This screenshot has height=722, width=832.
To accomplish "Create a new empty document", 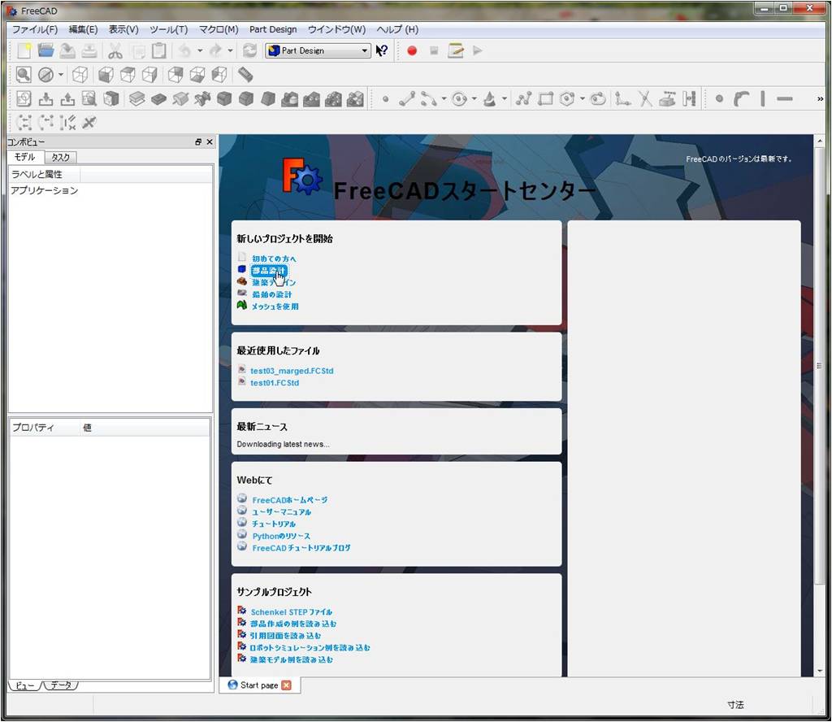I will click(x=24, y=51).
